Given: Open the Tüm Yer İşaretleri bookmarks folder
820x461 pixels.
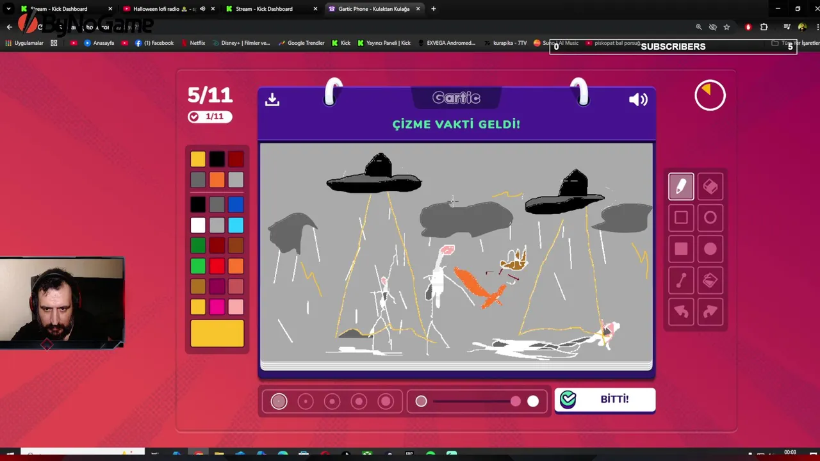Looking at the screenshot, I should coord(795,43).
